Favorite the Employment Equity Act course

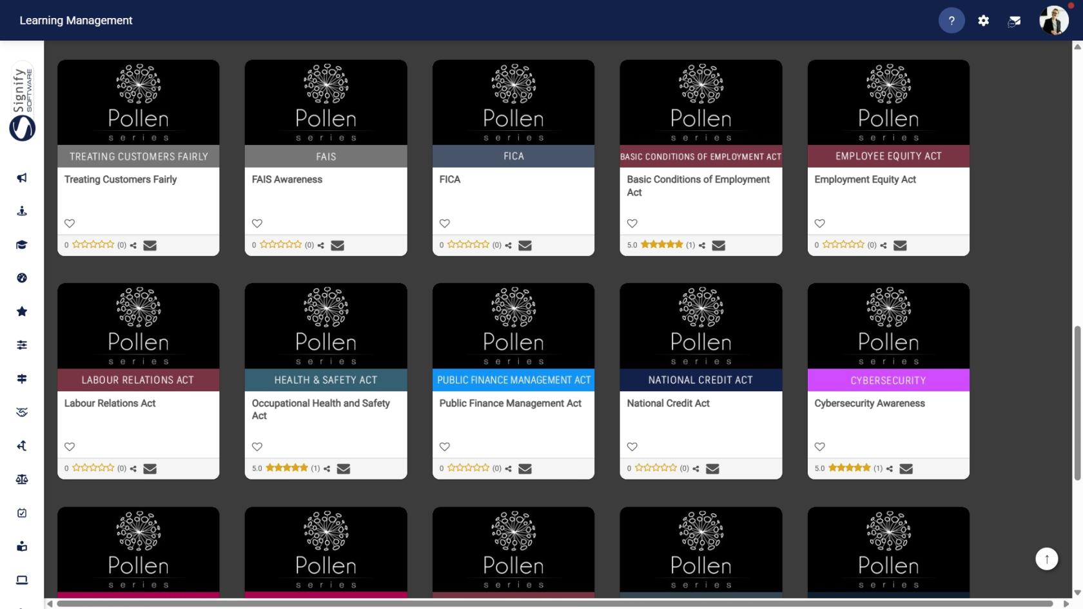[x=820, y=224]
